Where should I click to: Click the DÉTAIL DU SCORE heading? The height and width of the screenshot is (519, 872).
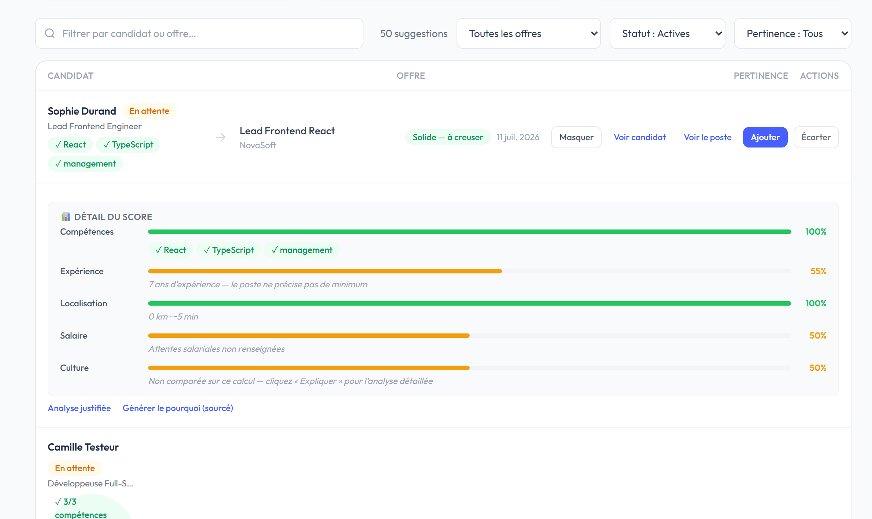click(113, 217)
